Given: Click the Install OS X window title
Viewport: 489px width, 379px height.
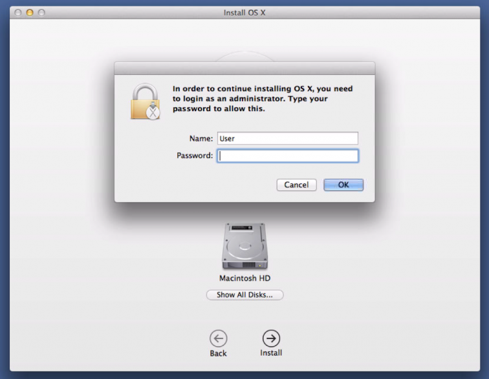Looking at the screenshot, I should coord(244,13).
